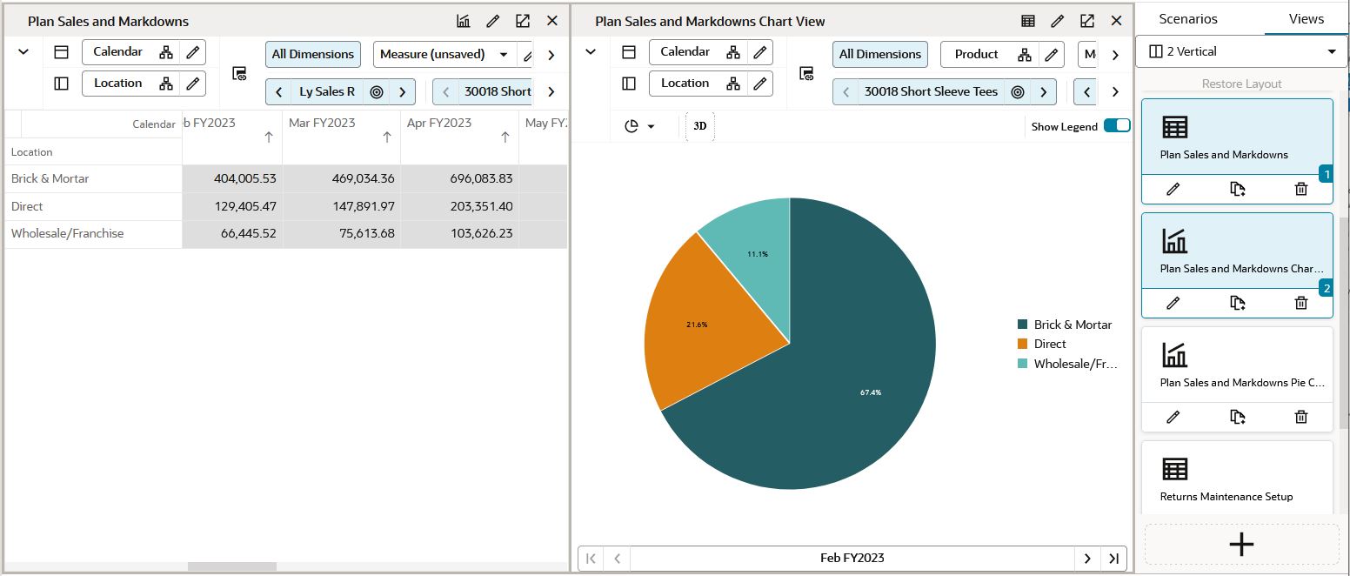Select column-edge icon in left table panel

coord(62,52)
